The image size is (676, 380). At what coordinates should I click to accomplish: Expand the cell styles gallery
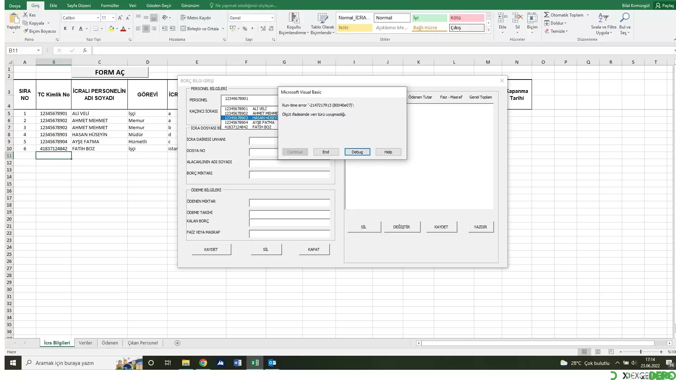(x=488, y=30)
